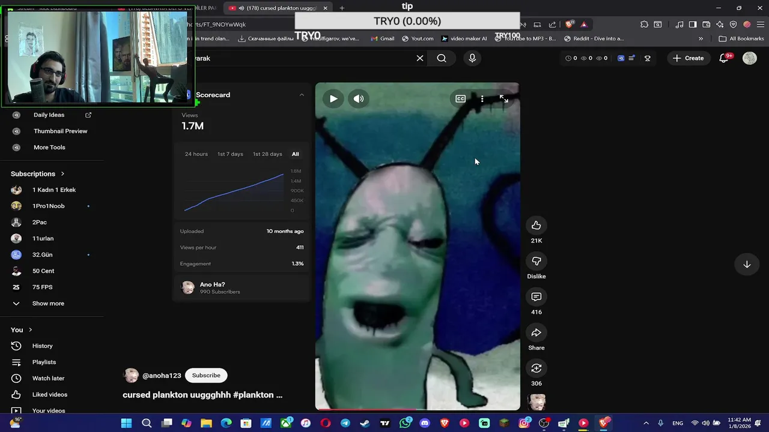Open the Yout.com bookmark
The height and width of the screenshot is (432, 769).
point(418,38)
